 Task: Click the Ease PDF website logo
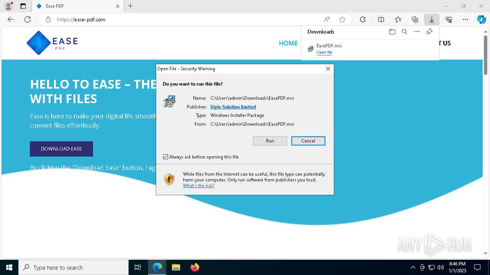[x=52, y=43]
